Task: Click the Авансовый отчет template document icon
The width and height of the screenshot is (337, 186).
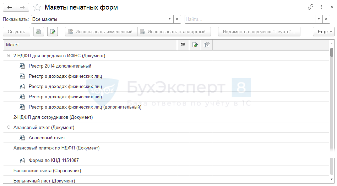Action: click(x=22, y=138)
